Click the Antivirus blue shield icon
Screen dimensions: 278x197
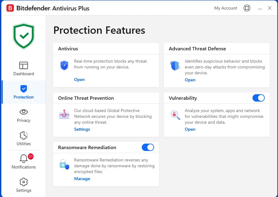pos(64,64)
